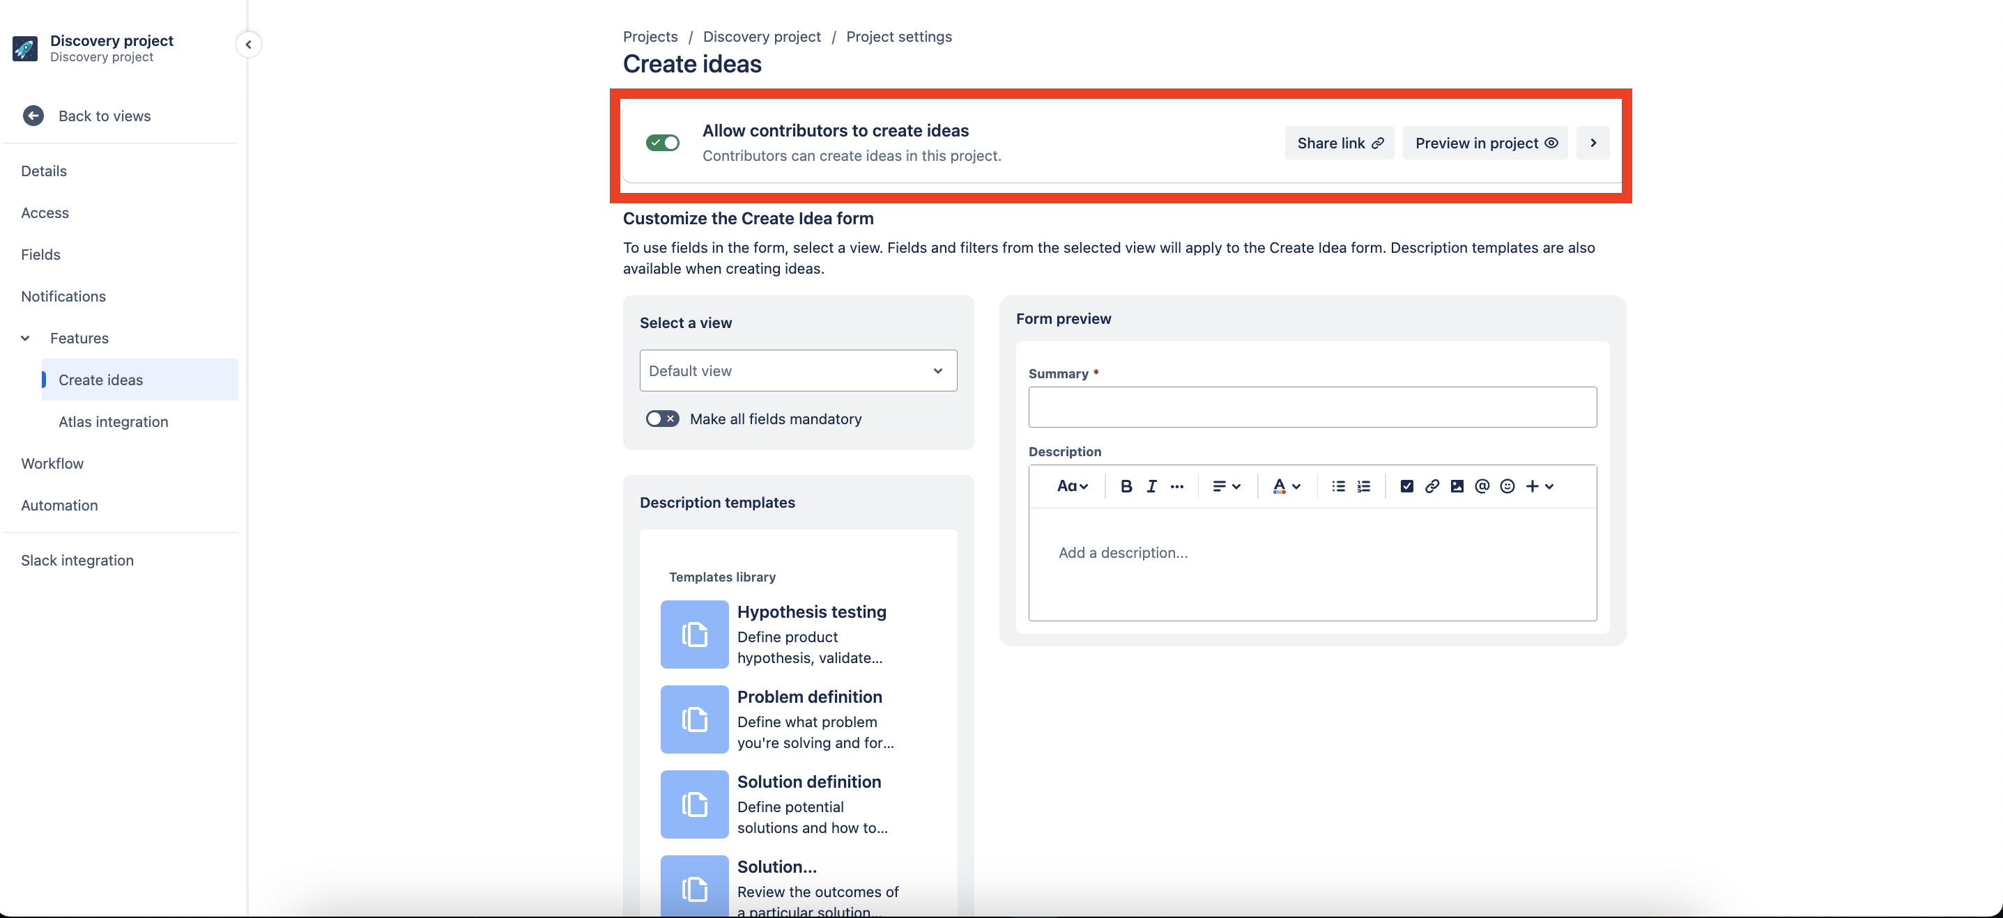The image size is (2003, 918).
Task: Insert a bullet list in description
Action: pos(1338,486)
